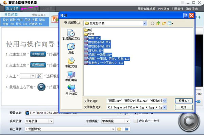
Task: Select file 纪录片—盼望.flv
Action: 98,55
